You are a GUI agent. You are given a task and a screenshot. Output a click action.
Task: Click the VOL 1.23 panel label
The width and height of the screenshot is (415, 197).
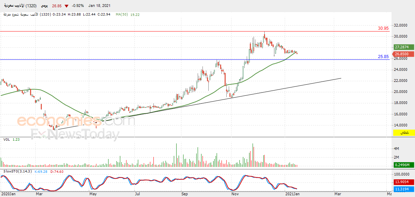[x=11, y=139]
